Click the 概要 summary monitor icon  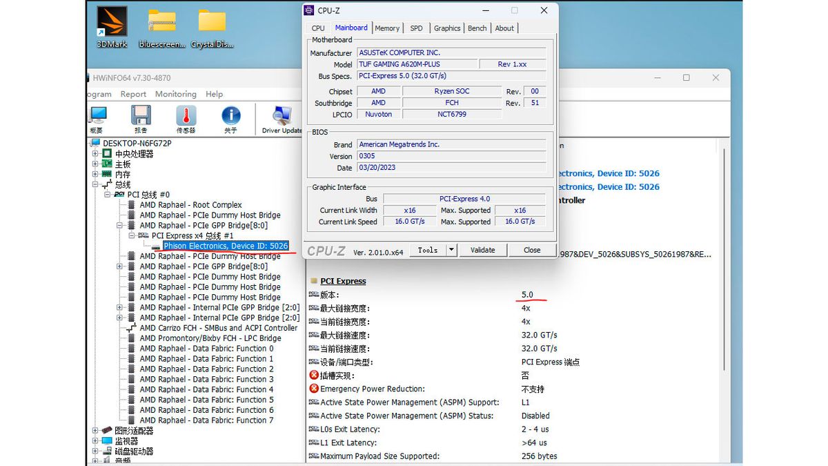(x=97, y=116)
